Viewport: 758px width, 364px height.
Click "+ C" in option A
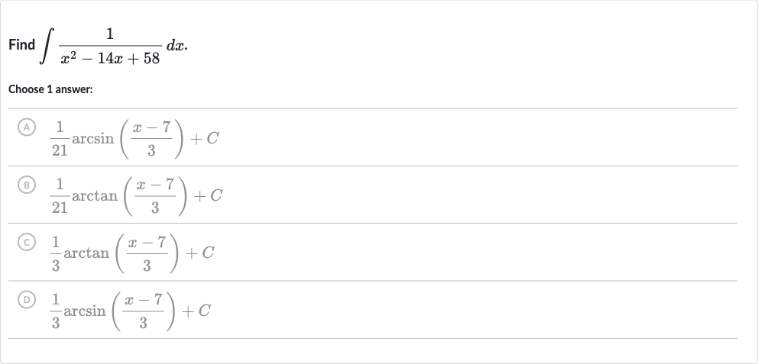[x=205, y=139]
